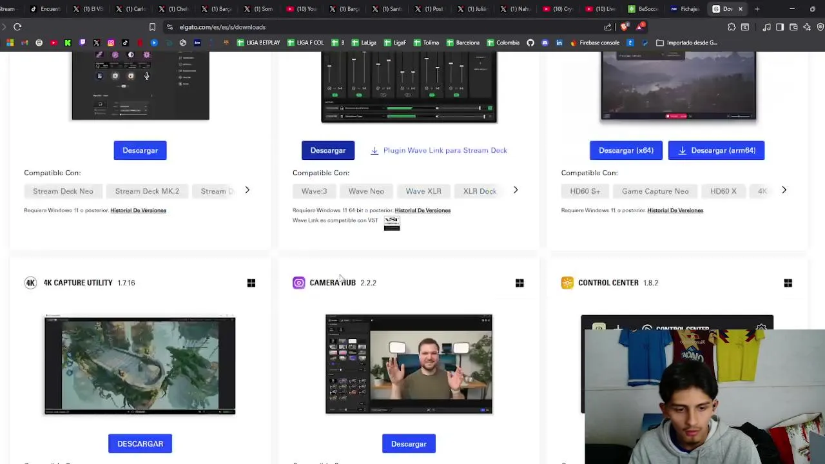
Task: Download Stream Deck with the Descargar button
Action: [140, 150]
